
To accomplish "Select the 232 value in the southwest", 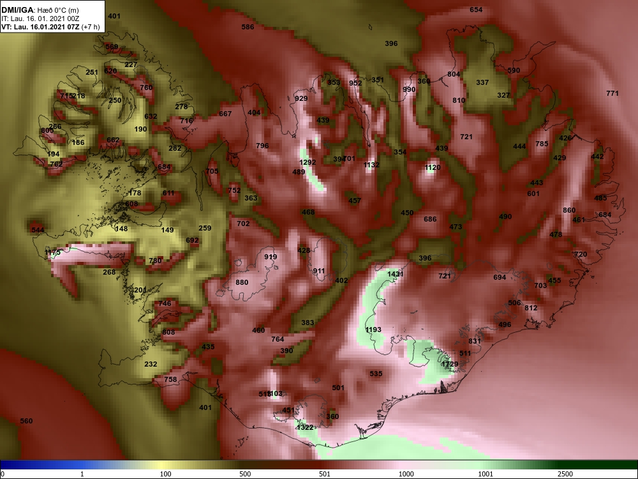I will coord(151,364).
